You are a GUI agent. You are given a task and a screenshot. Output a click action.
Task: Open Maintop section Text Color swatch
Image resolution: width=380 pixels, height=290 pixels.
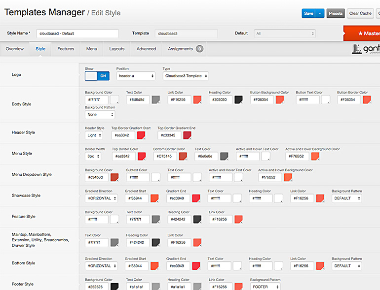[114, 242]
